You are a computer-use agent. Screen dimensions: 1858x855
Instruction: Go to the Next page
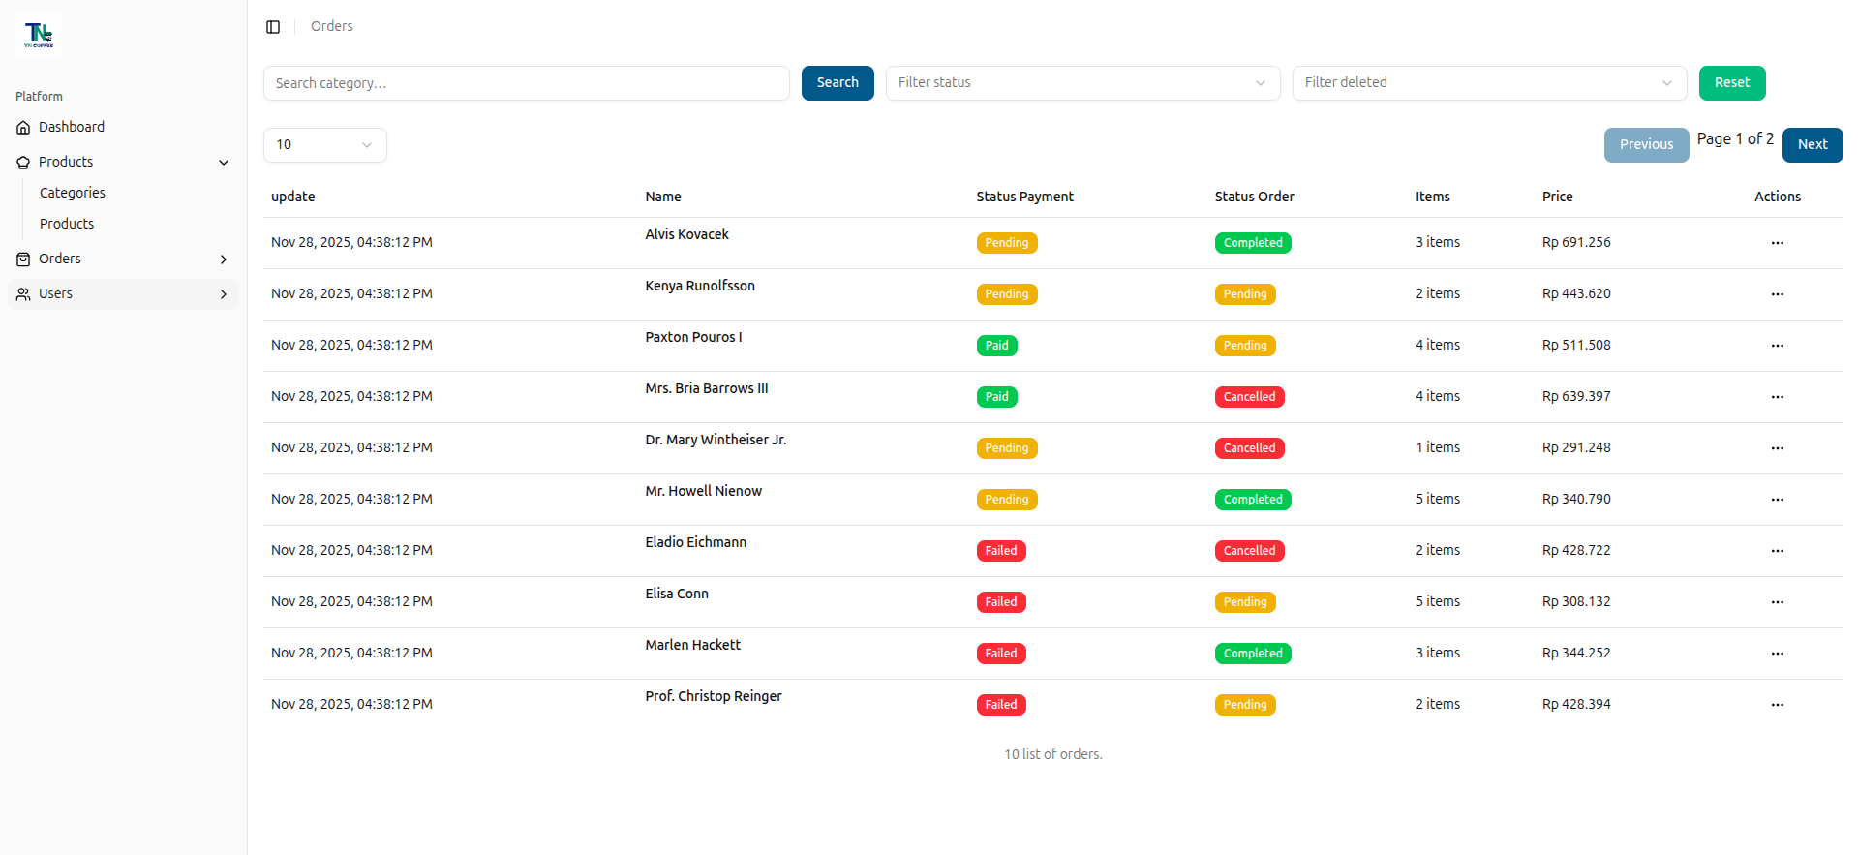(x=1812, y=145)
